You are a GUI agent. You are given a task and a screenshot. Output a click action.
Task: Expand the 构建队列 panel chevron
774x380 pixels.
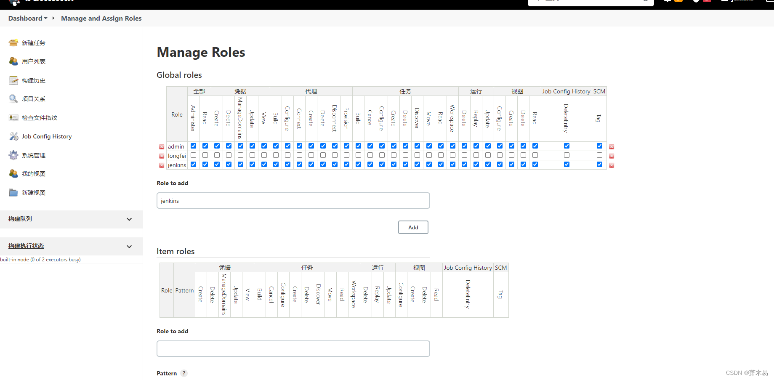tap(129, 219)
